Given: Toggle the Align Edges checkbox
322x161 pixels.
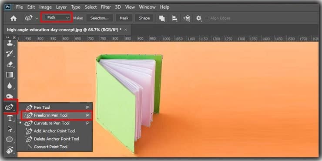Looking at the screenshot, I should [x=207, y=18].
